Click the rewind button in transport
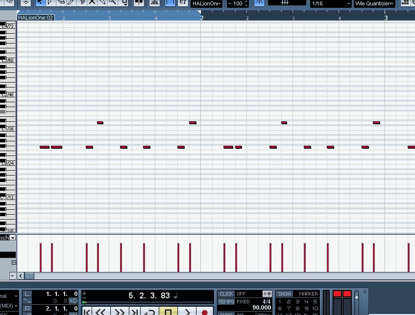 click(x=100, y=312)
